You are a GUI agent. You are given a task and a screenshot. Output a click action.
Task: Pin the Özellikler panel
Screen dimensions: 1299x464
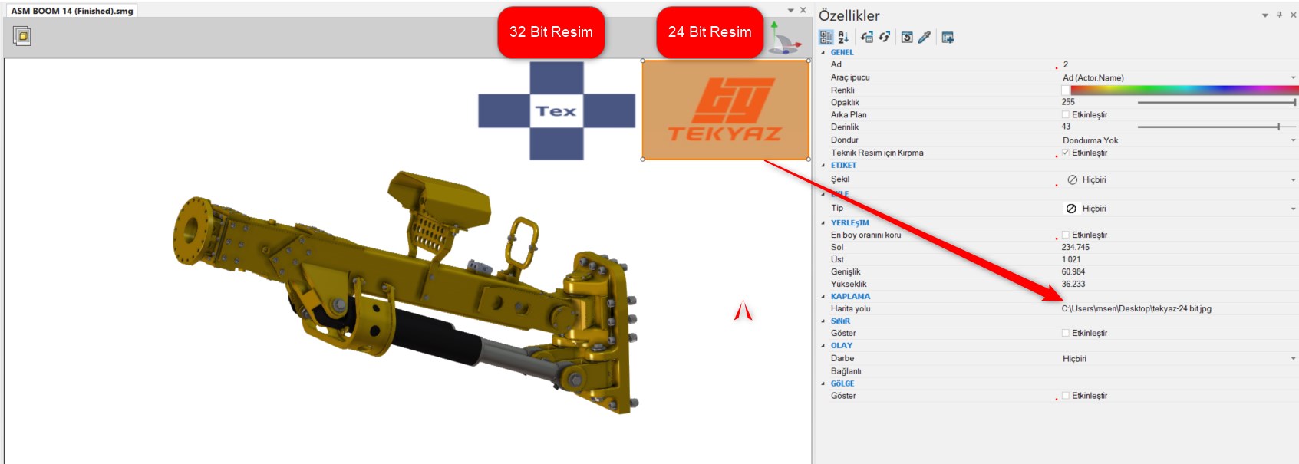tap(1279, 15)
